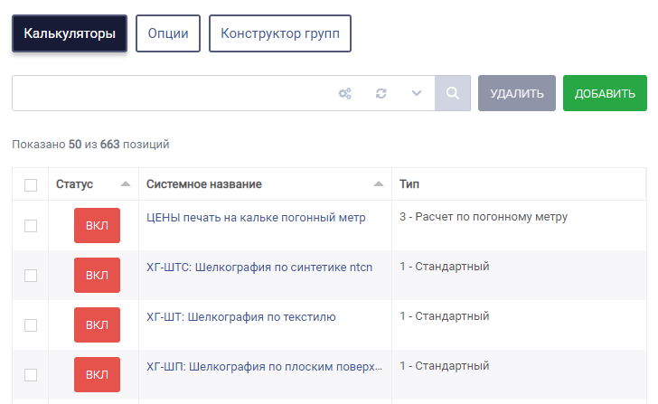The height and width of the screenshot is (404, 658).
Task: Expand the search filter chevron dropdown
Action: [417, 93]
